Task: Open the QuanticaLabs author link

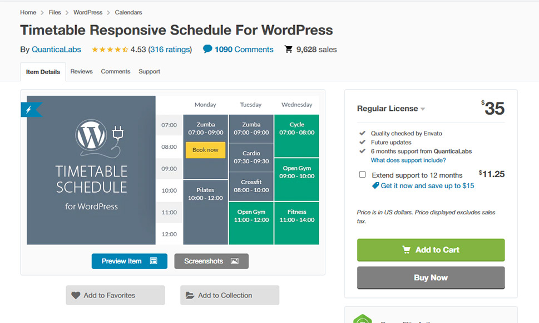Action: [x=56, y=50]
